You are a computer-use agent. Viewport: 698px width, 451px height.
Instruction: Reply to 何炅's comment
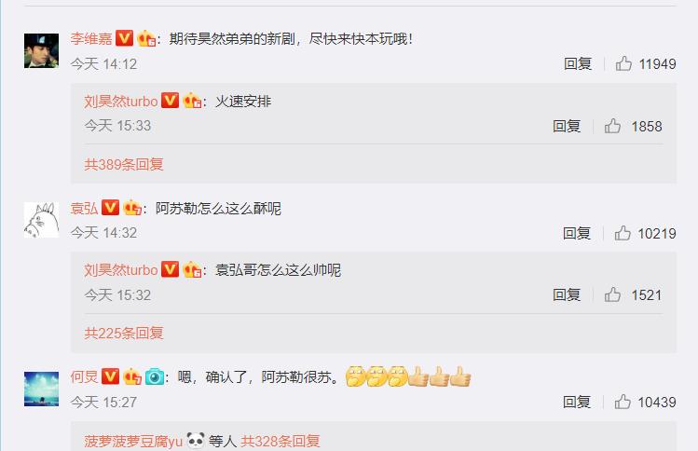point(577,402)
